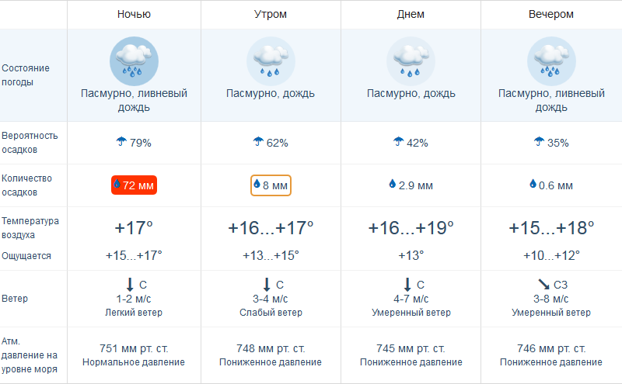Select the Днем column header
This screenshot has width=622, height=384.
click(411, 14)
